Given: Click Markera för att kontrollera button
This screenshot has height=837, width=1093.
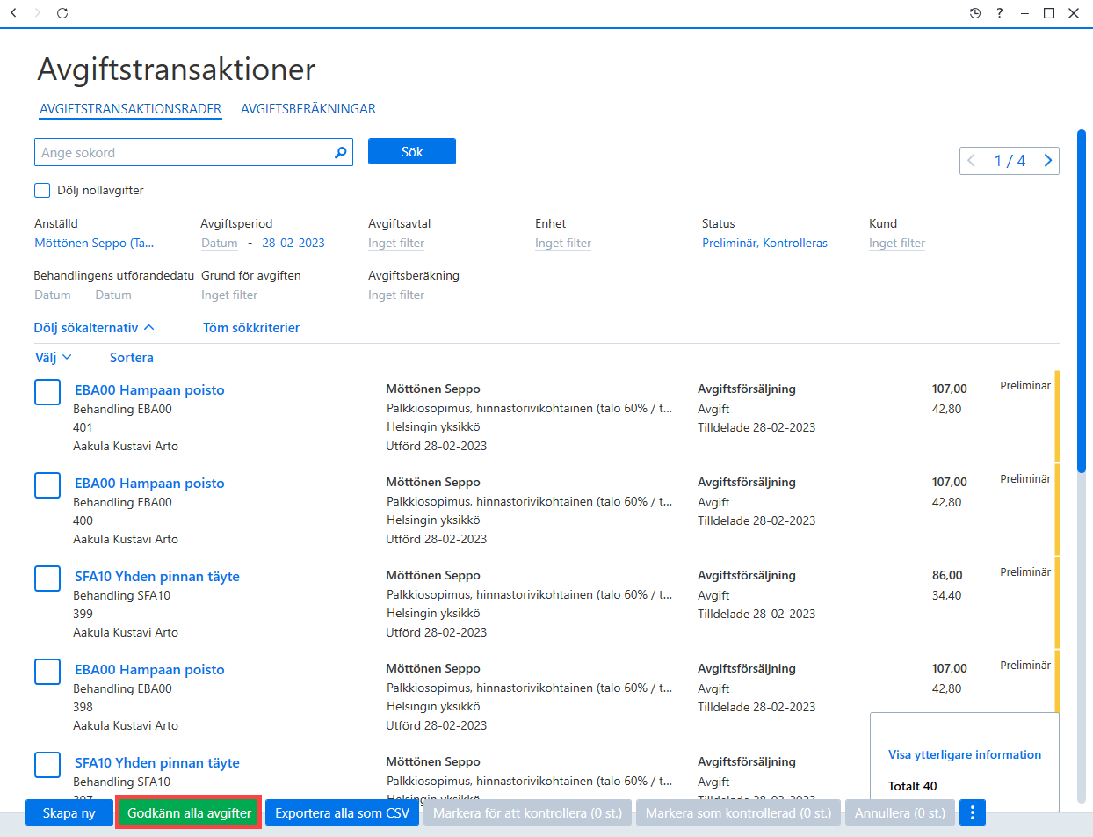Looking at the screenshot, I should point(527,813).
